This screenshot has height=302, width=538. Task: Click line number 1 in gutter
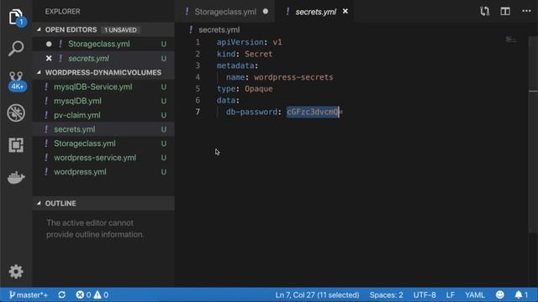coord(198,43)
